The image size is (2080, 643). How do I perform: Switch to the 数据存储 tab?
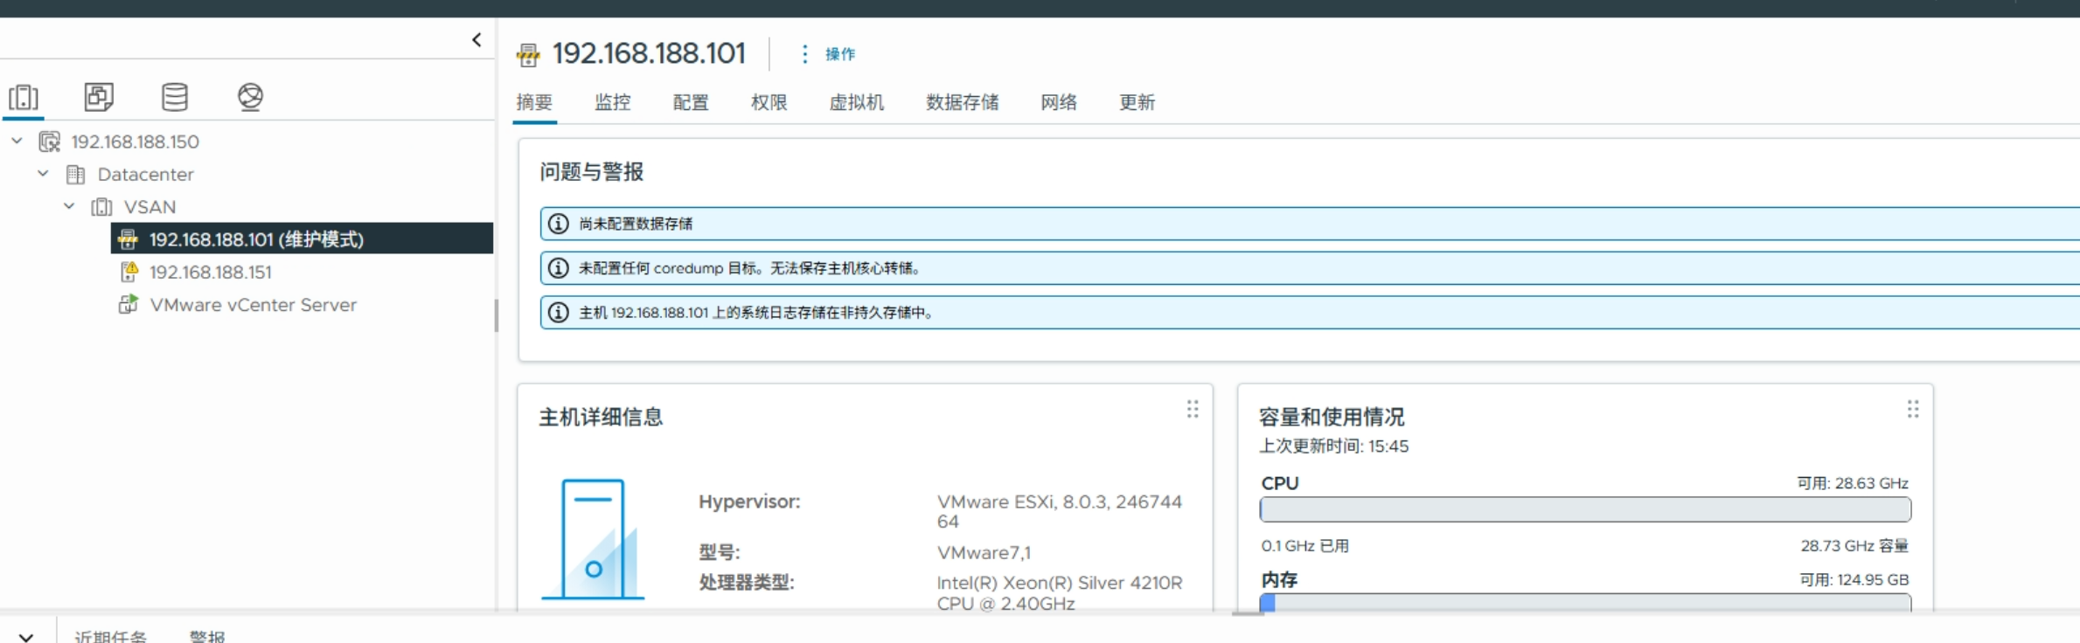(x=963, y=103)
